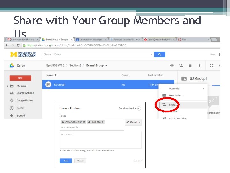
Task: Open the Can edit permissions dropdown
Action: click(133, 122)
